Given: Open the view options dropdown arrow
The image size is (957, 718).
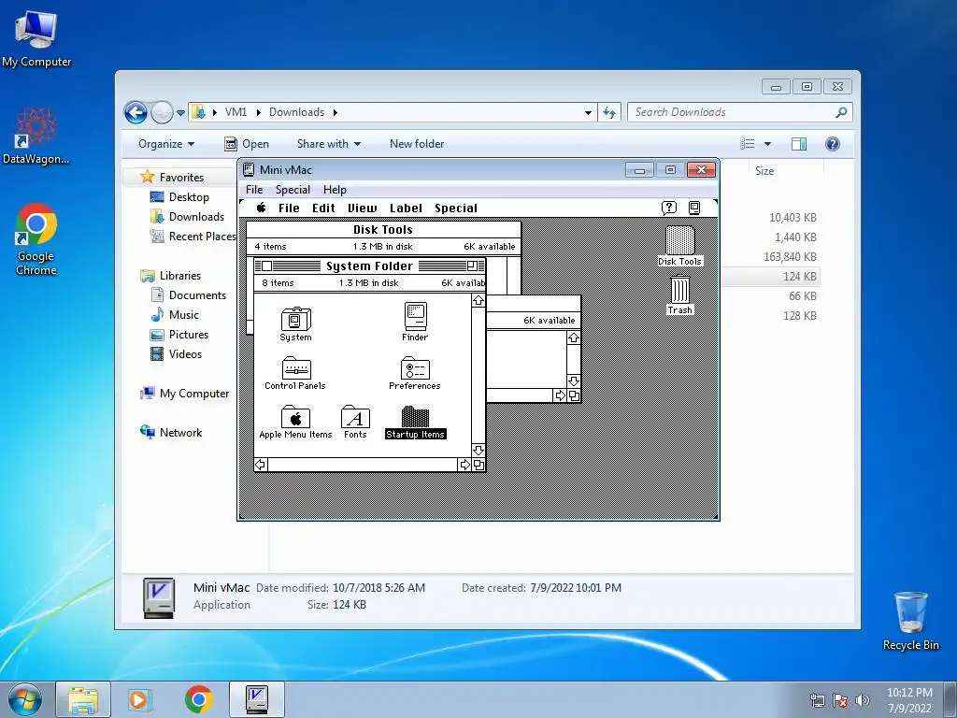Looking at the screenshot, I should tap(768, 144).
